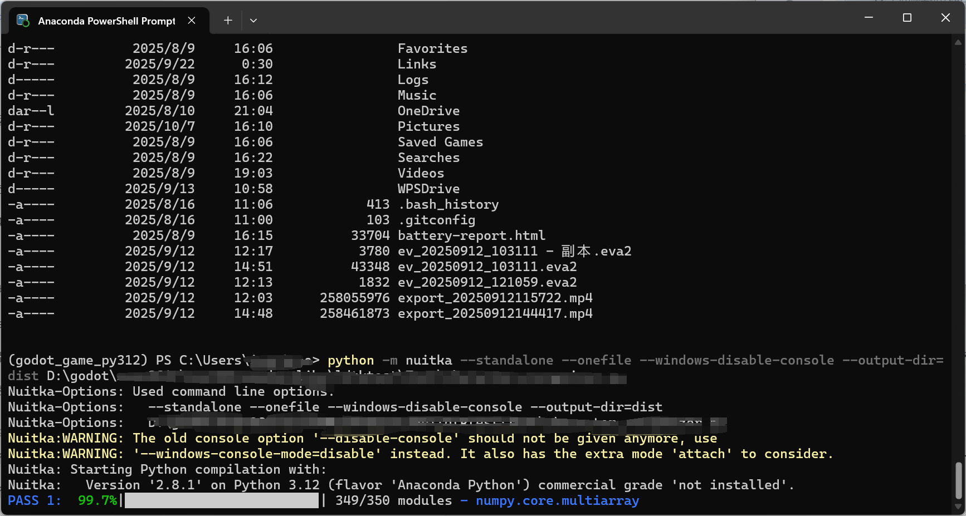
Task: Click the file size 258461873
Action: tap(354, 313)
